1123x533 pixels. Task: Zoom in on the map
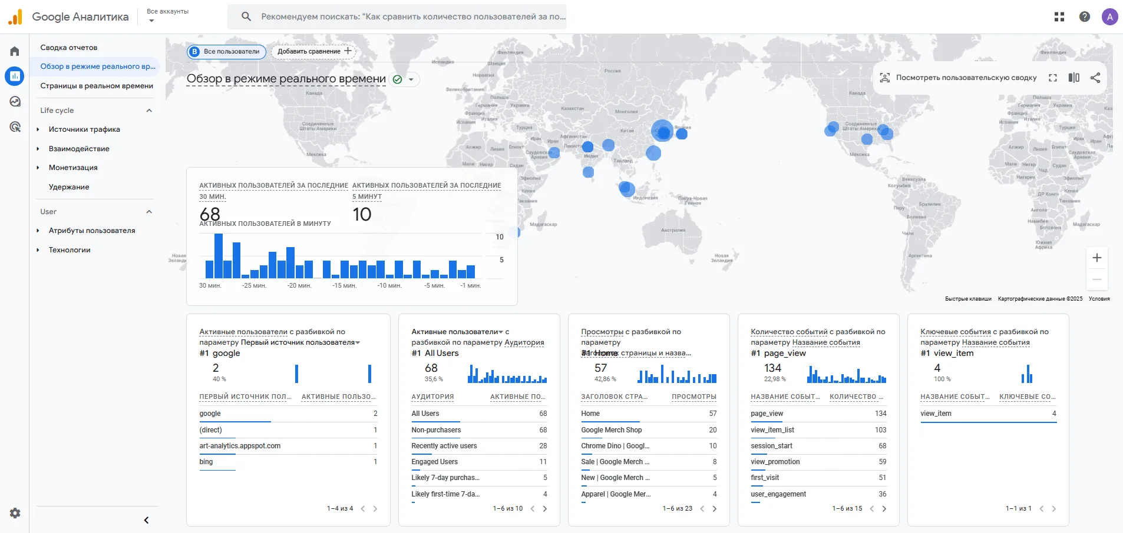1096,258
